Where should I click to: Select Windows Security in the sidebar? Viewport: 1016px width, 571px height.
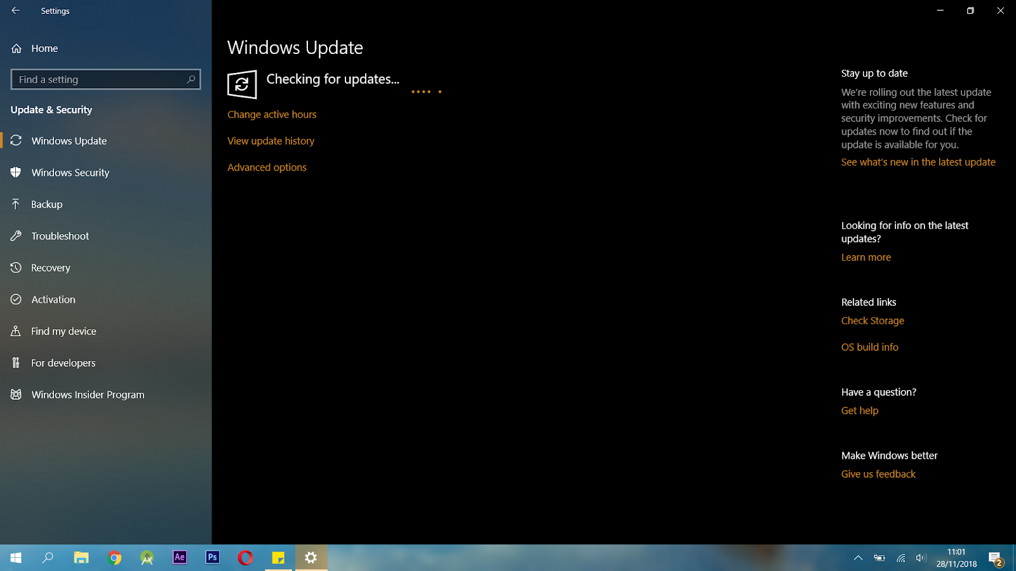(70, 172)
